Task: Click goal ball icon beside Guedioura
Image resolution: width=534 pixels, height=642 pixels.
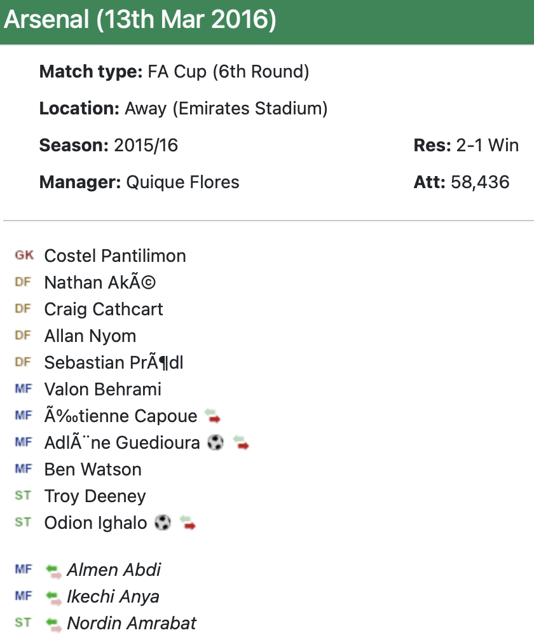Action: pyautogui.click(x=216, y=442)
